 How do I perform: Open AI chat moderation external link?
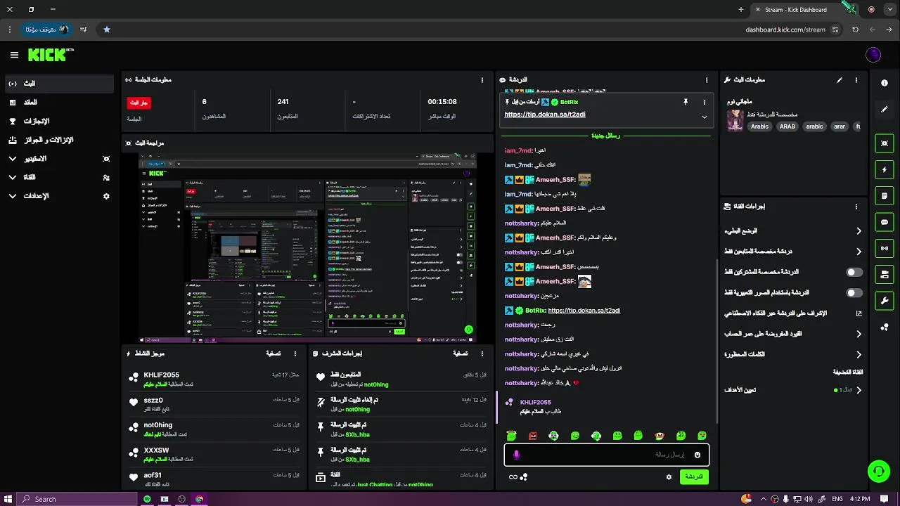859,313
